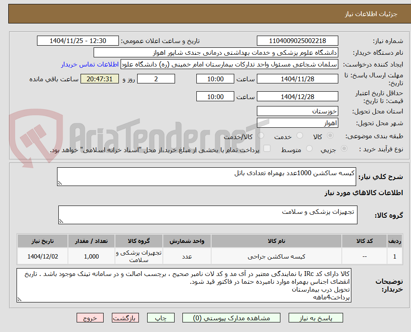The image size is (411, 332).
Task: Click the شرح کلي نياز text area
Action: 206,176
